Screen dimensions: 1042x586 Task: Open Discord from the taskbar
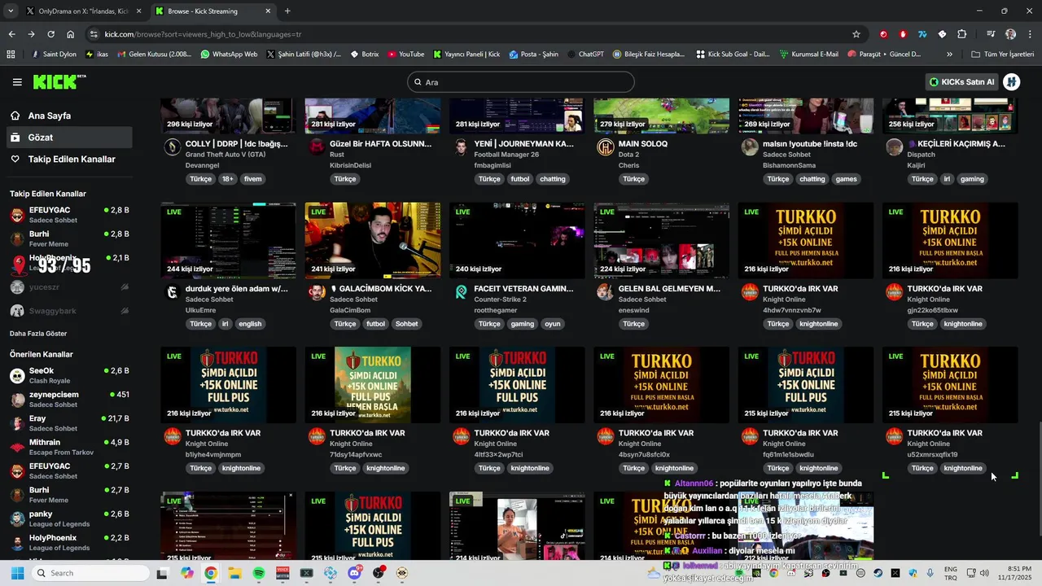354,573
